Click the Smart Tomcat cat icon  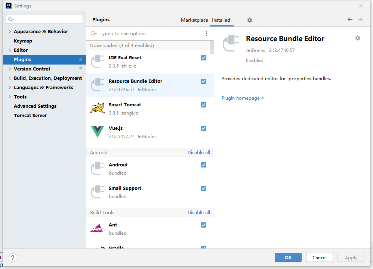point(98,108)
